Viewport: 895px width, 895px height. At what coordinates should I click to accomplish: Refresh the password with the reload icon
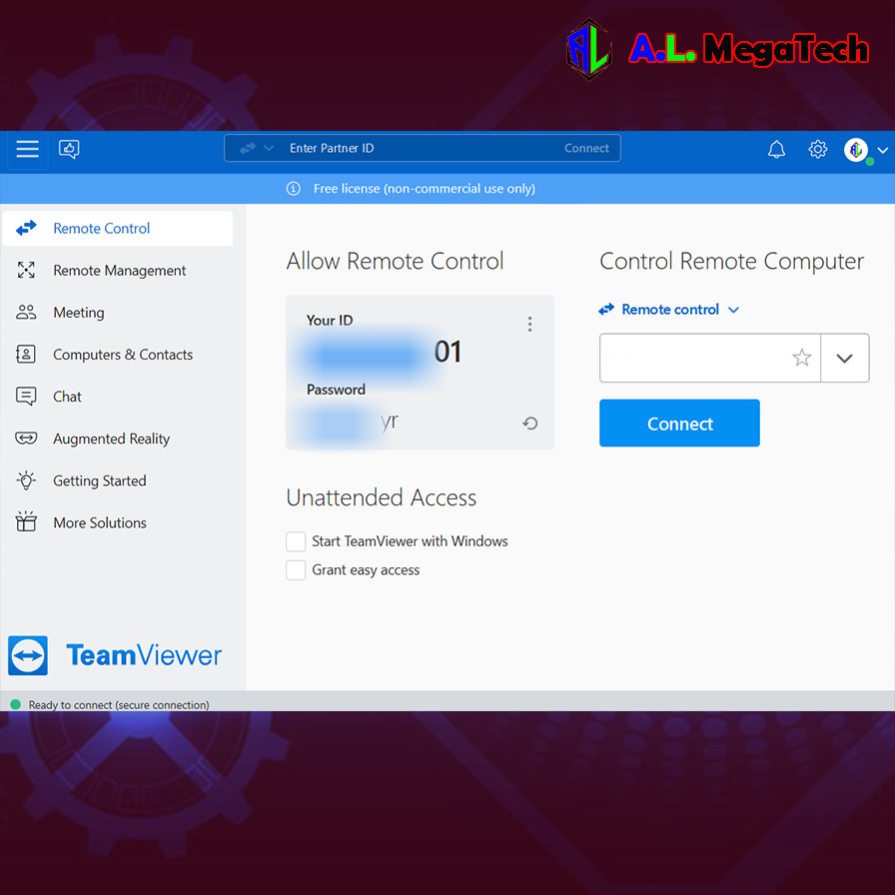530,424
